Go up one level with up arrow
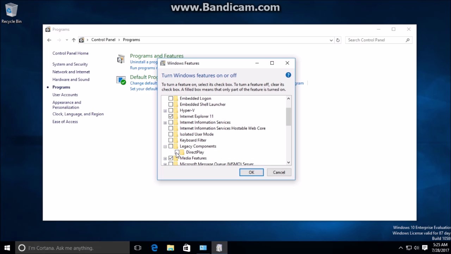This screenshot has height=254, width=451. coord(74,40)
